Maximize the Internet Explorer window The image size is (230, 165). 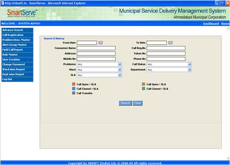click(222, 3)
